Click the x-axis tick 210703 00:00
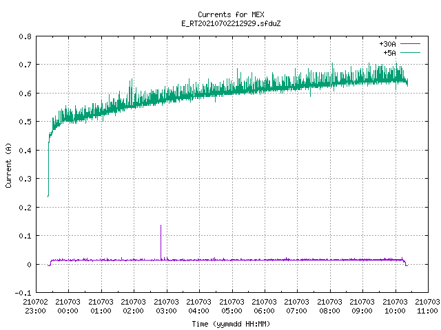Image resolution: width=441 pixels, height=330 pixels. (x=68, y=307)
